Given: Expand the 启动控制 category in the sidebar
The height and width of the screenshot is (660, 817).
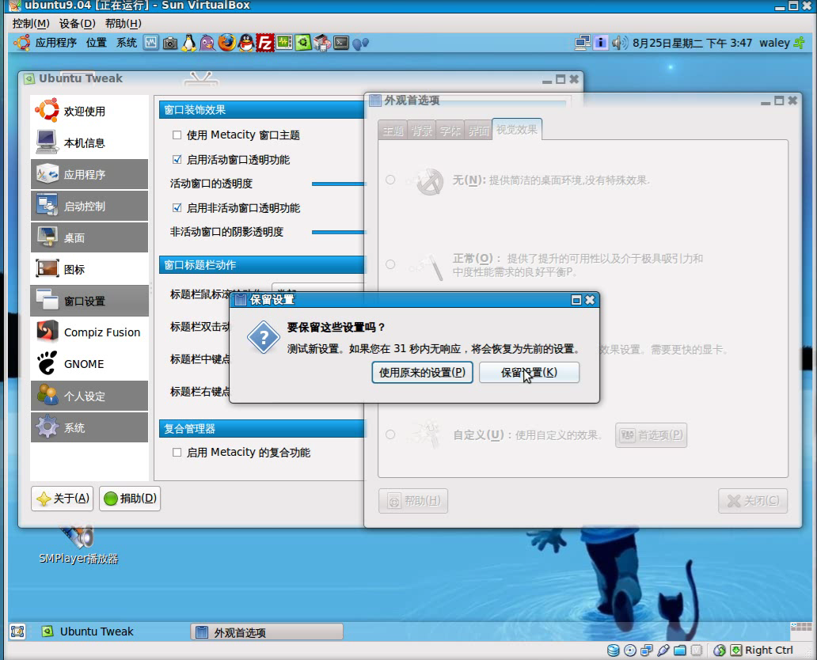Looking at the screenshot, I should 89,207.
